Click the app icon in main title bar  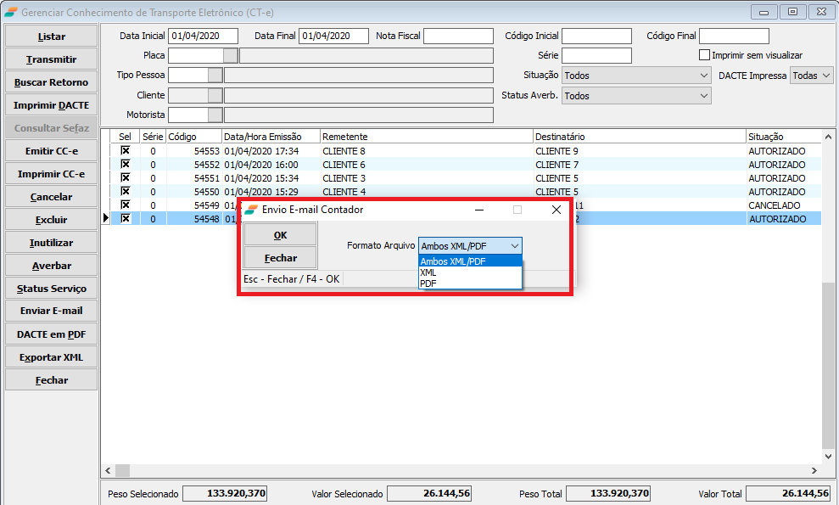coord(10,13)
